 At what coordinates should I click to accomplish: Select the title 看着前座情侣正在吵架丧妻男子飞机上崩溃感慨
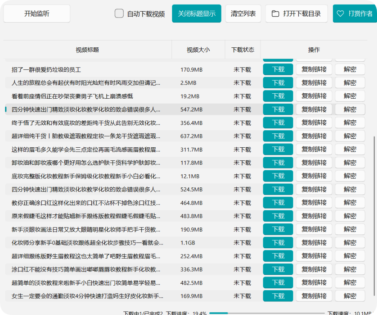point(72,96)
